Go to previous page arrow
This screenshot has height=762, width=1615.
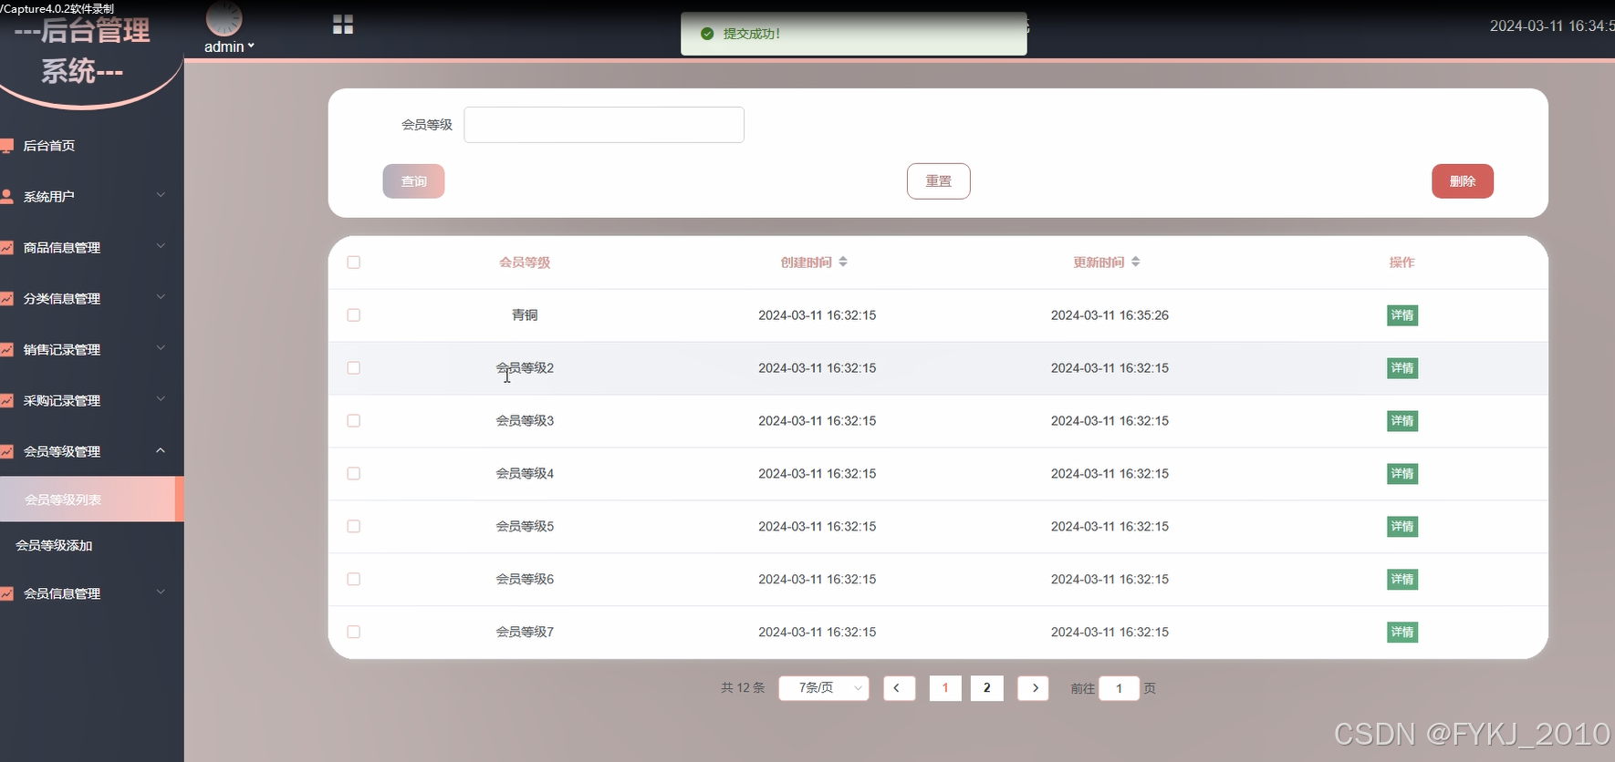899,688
